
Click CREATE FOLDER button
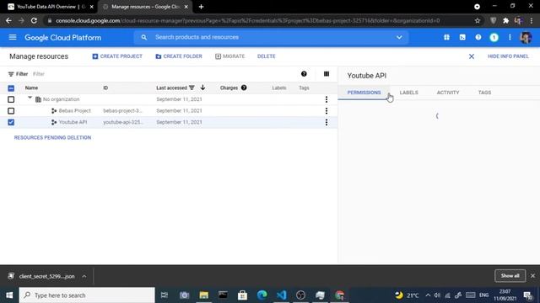pos(179,56)
